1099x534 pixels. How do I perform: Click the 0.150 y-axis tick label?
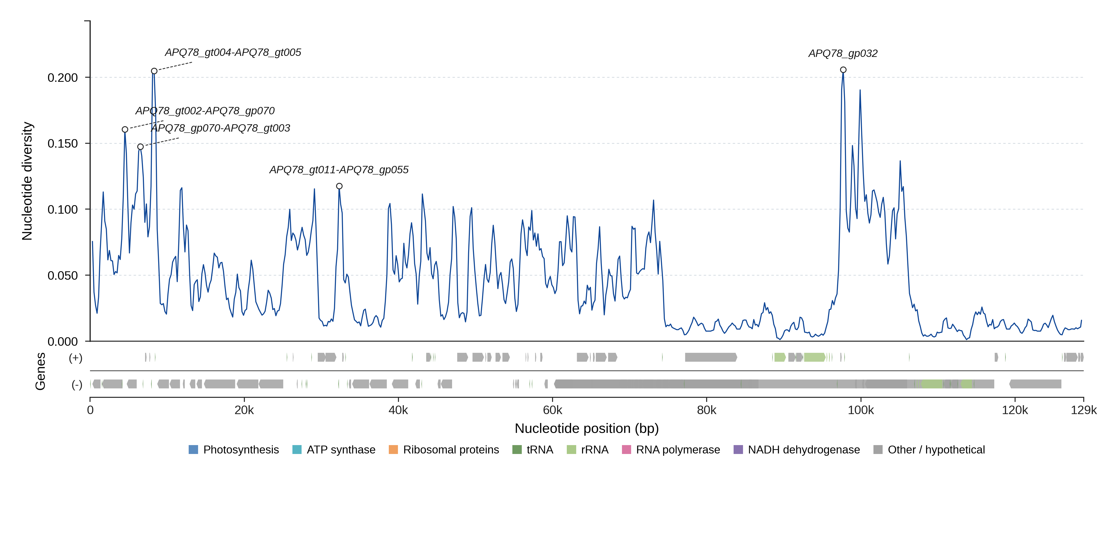(63, 144)
